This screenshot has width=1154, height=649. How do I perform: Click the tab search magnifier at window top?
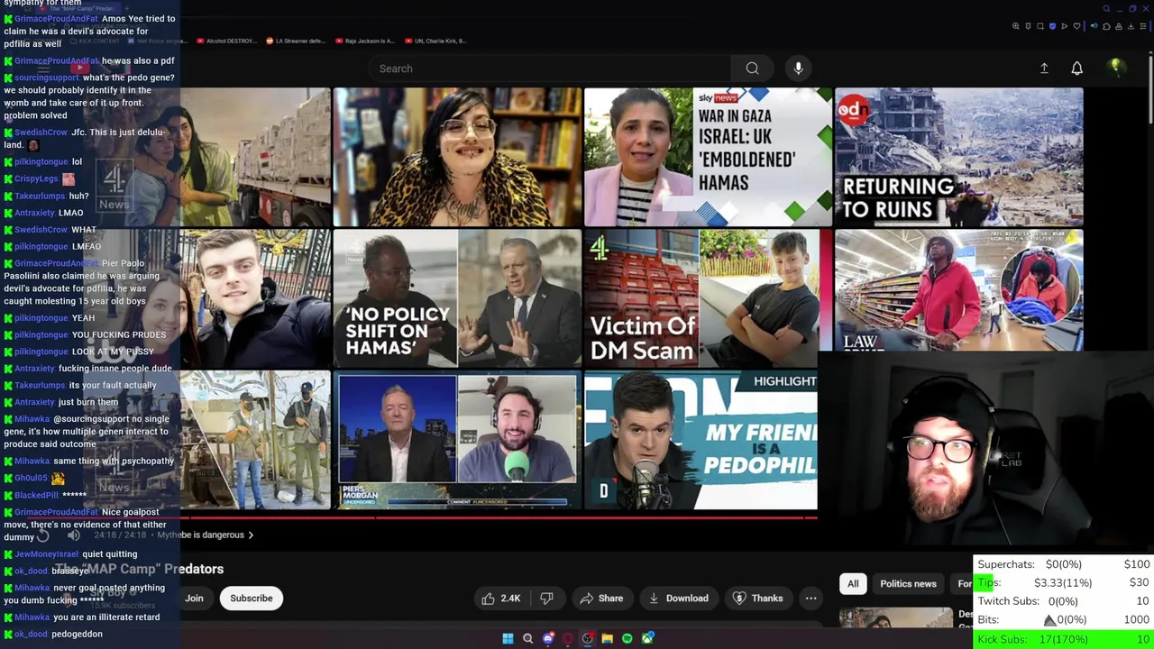(x=1106, y=9)
